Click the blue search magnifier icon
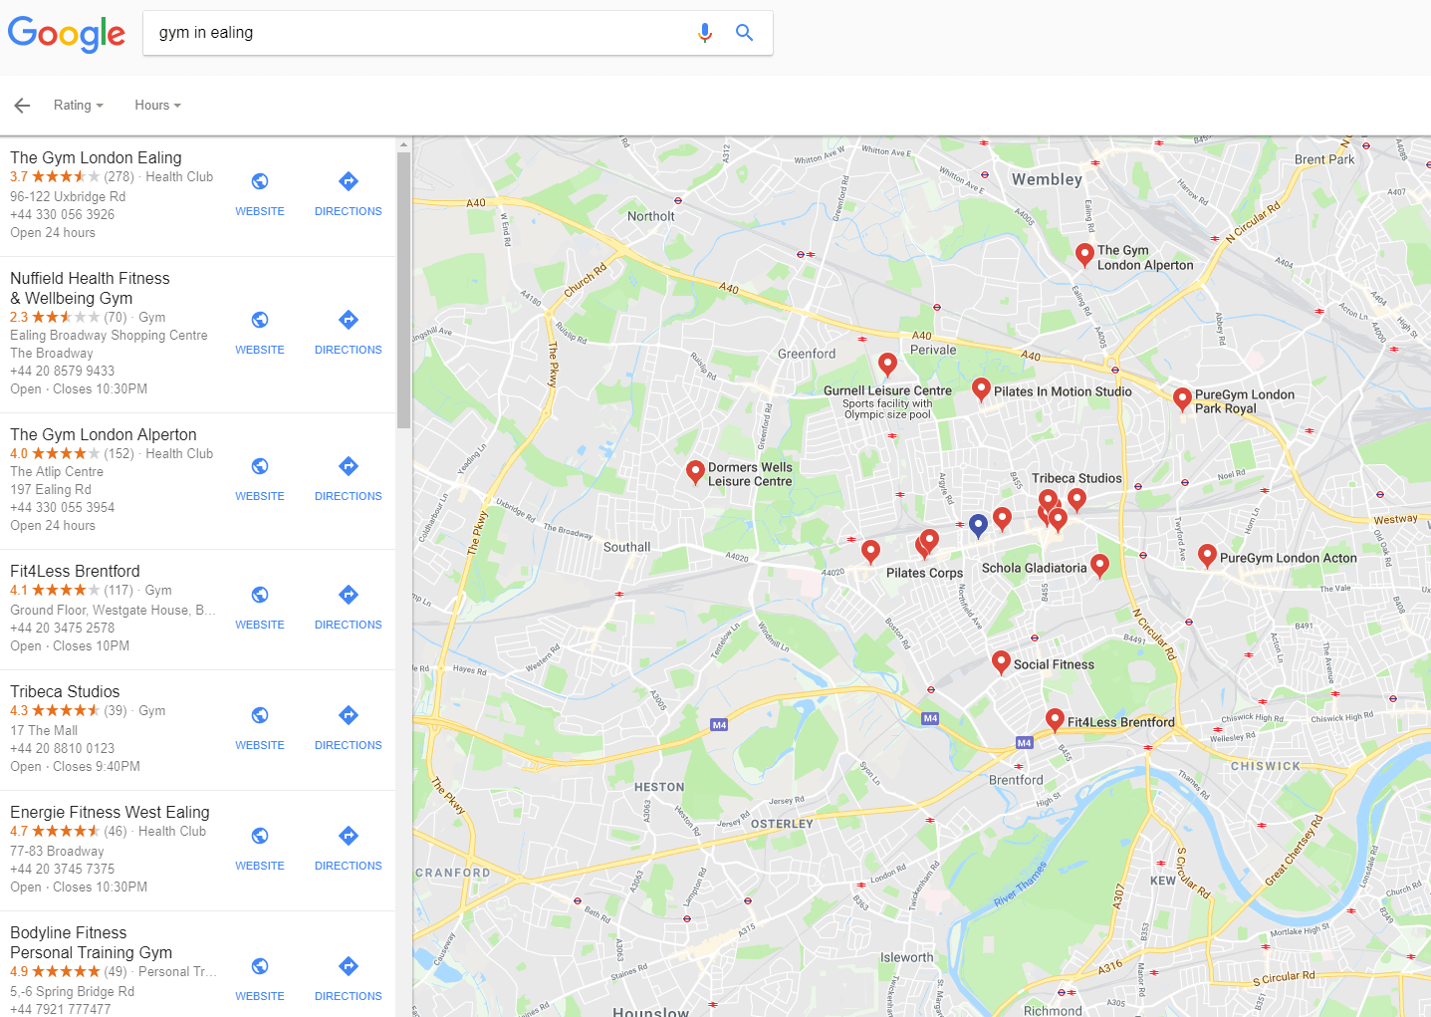Viewport: 1431px width, 1017px height. 744,32
